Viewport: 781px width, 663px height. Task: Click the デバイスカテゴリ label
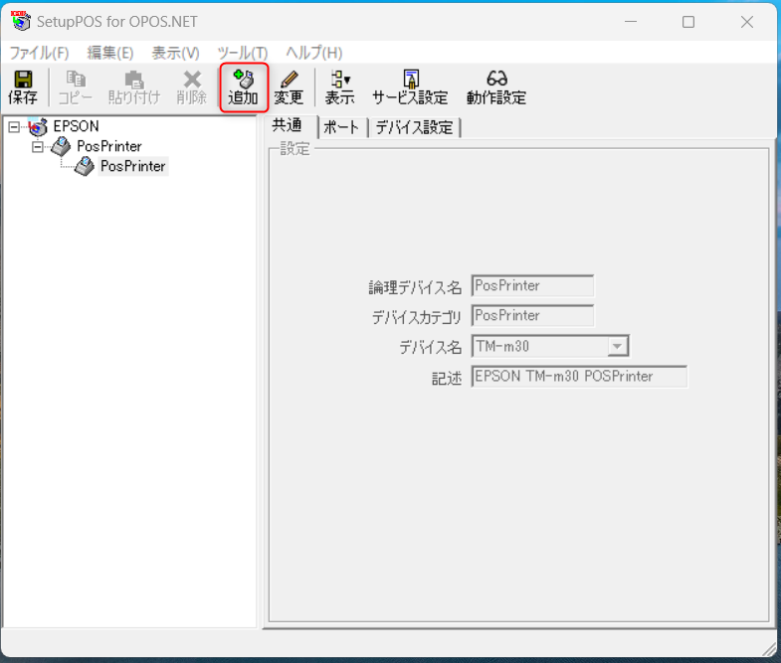417,317
